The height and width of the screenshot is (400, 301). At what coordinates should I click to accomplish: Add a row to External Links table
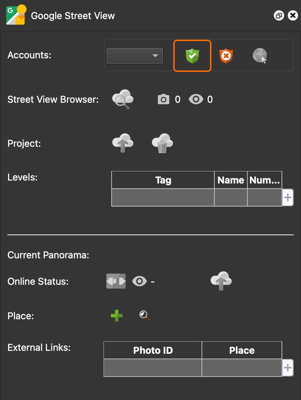point(288,368)
